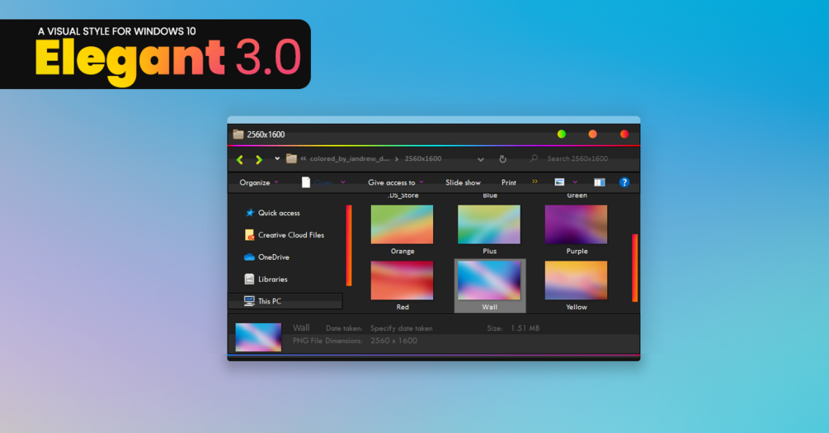
Task: Click the Yellow file name label
Action: pos(577,307)
